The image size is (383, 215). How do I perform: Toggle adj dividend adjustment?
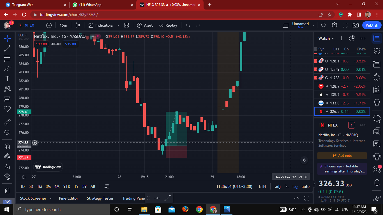pyautogui.click(x=278, y=186)
